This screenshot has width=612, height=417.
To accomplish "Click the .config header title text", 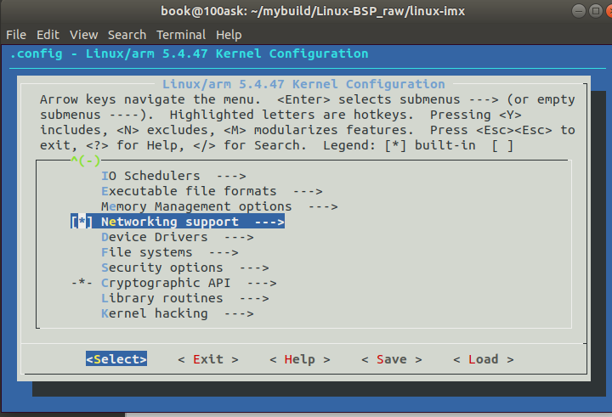I will 189,54.
